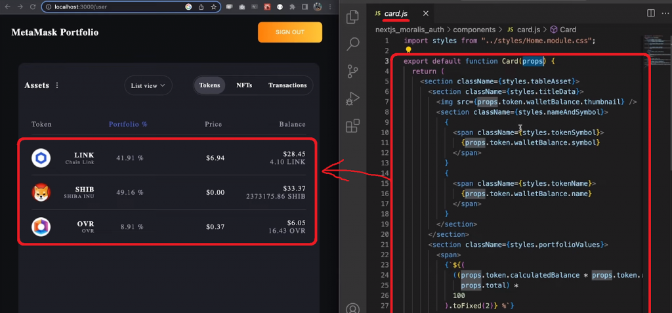
Task: Click the lightbulb code action icon
Action: tap(408, 50)
